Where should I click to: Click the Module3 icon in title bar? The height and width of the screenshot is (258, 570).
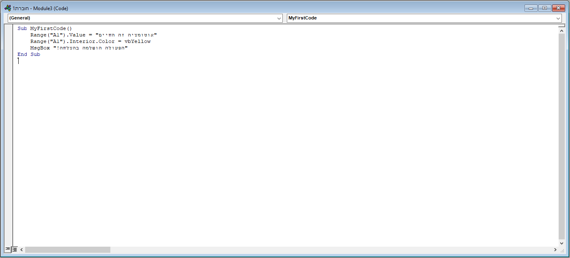click(8, 8)
